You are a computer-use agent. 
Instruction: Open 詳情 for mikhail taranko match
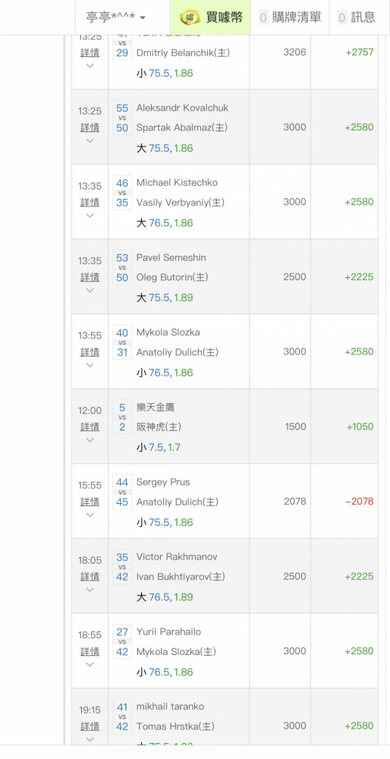tap(90, 726)
